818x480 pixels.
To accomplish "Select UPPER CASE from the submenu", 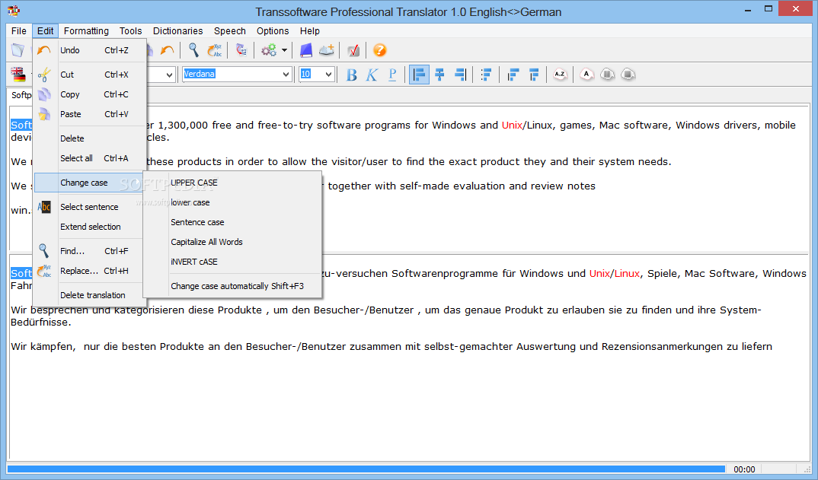I will (232, 183).
